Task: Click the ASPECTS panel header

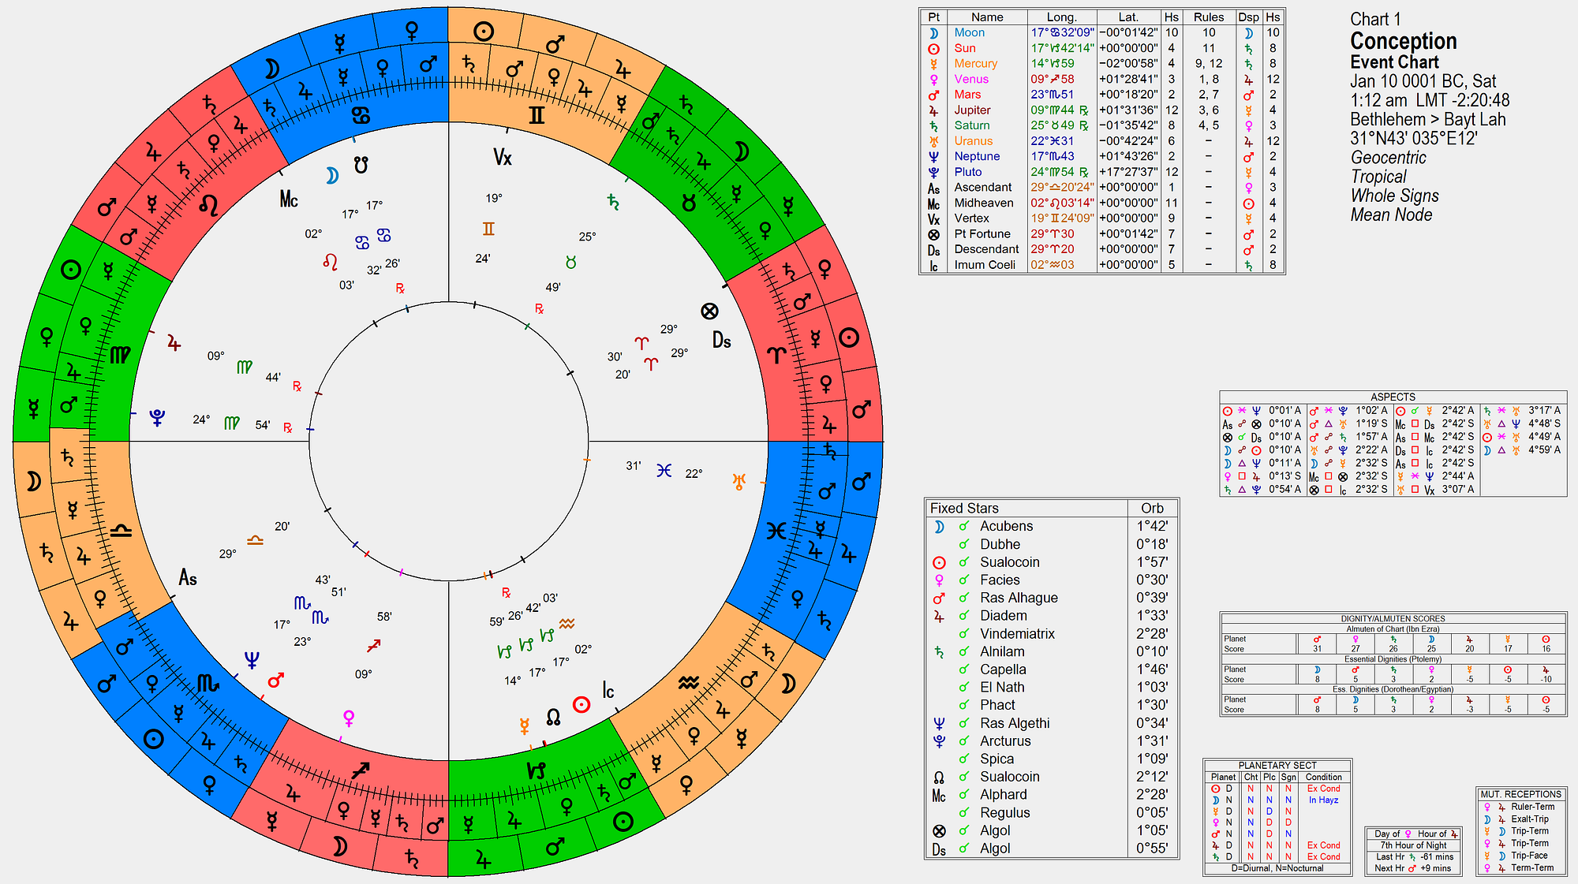Action: tap(1393, 397)
